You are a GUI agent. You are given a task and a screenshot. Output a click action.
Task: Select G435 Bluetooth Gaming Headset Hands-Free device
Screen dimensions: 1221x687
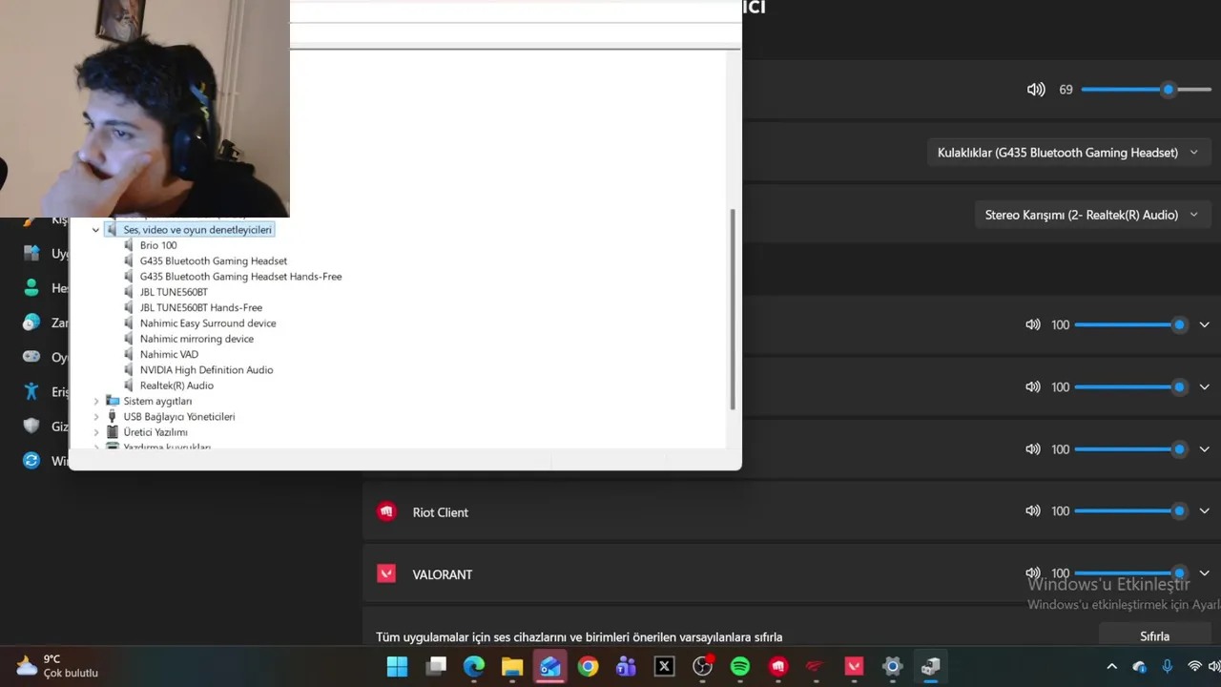240,277
